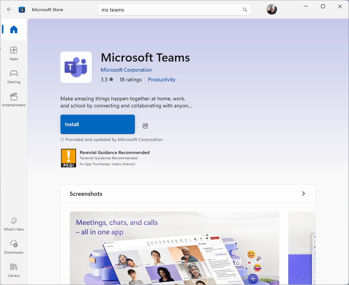Install Microsoft Teams
The height and width of the screenshot is (285, 349).
pyautogui.click(x=98, y=124)
